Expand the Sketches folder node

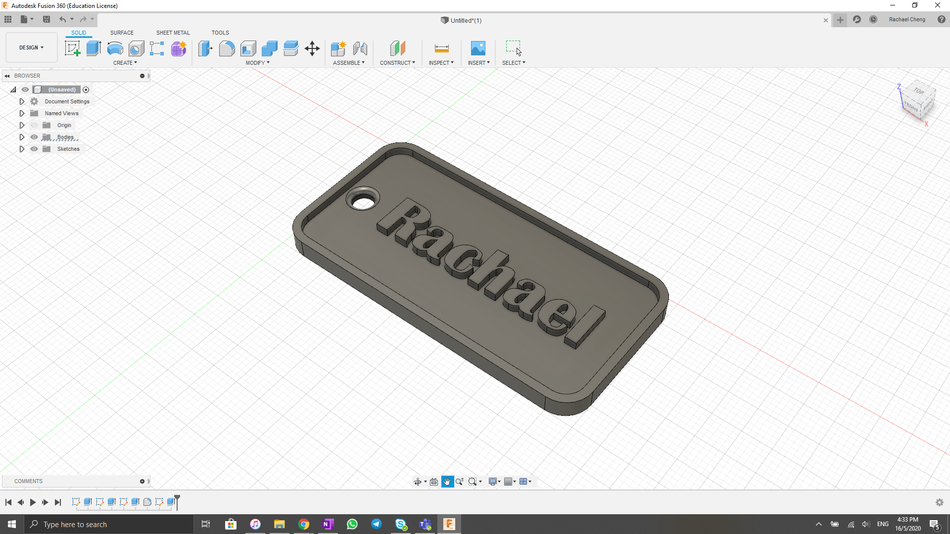click(22, 149)
